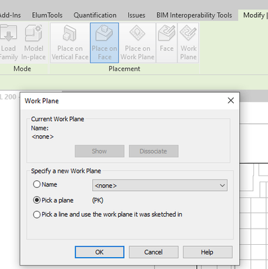Select the Modify ribbon tab
Viewport: 268px width, 269px height.
(x=254, y=15)
